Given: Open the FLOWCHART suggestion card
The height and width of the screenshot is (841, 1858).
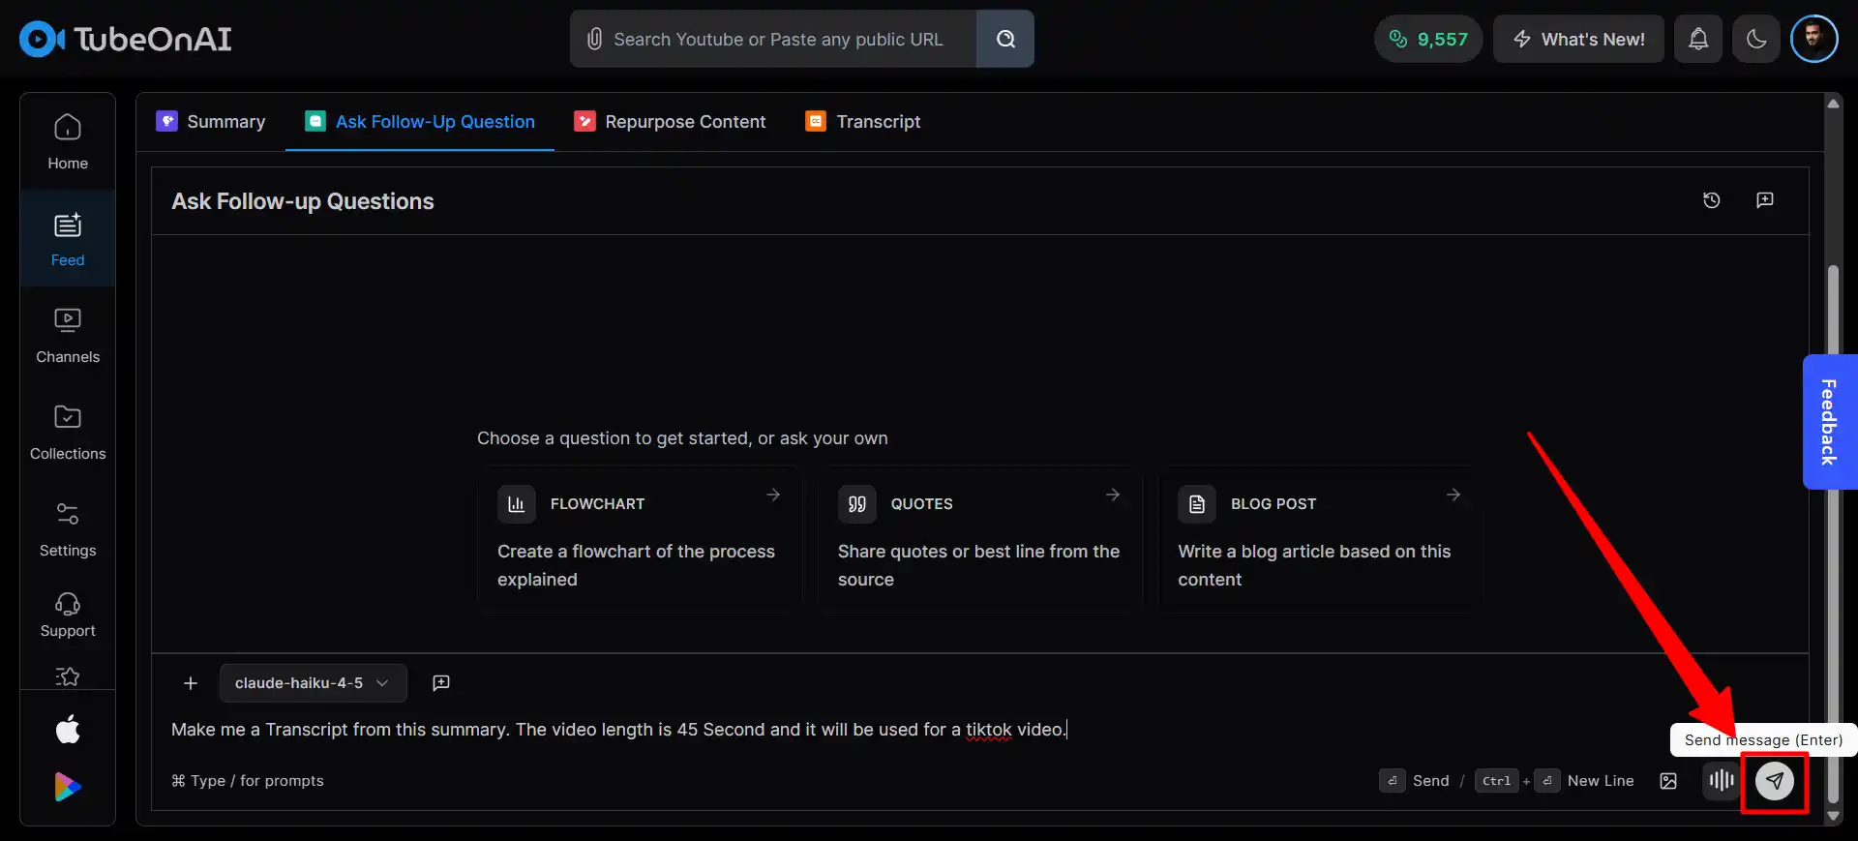Looking at the screenshot, I should point(639,539).
